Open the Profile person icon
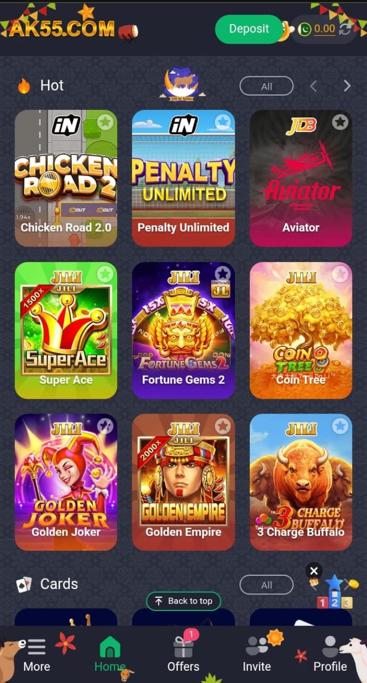Screen dimensions: 367x683 pyautogui.click(x=330, y=646)
